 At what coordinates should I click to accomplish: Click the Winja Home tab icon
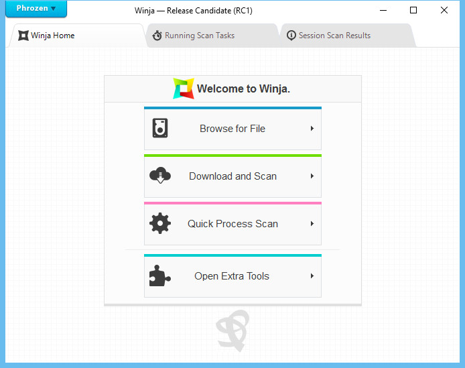pos(23,36)
